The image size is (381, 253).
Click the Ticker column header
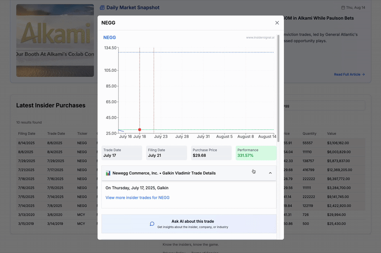(x=82, y=134)
